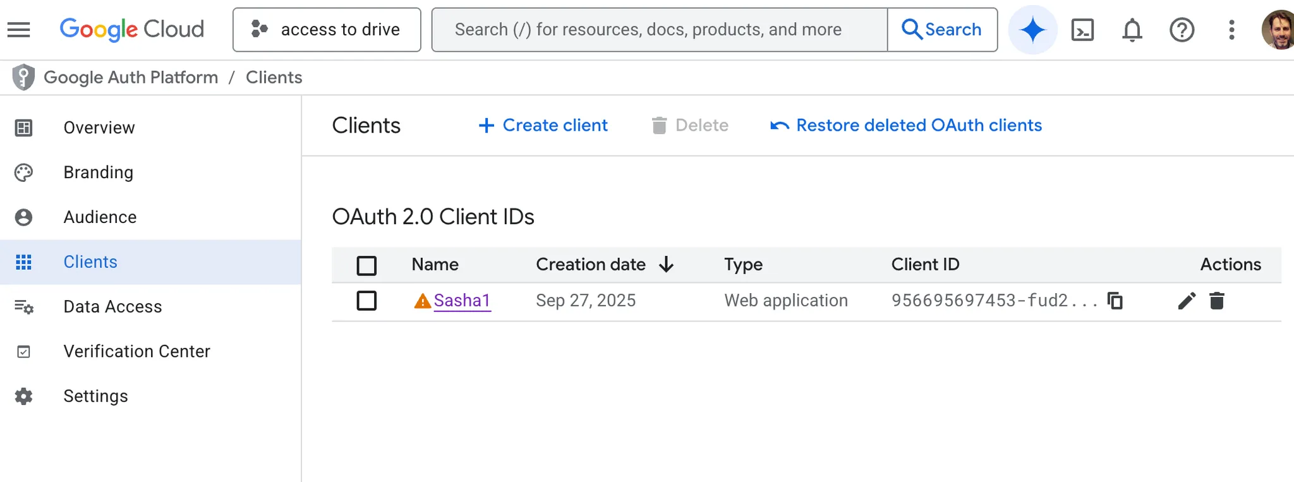The image size is (1294, 482).
Task: Go to Overview in the sidebar
Action: [x=150, y=128]
